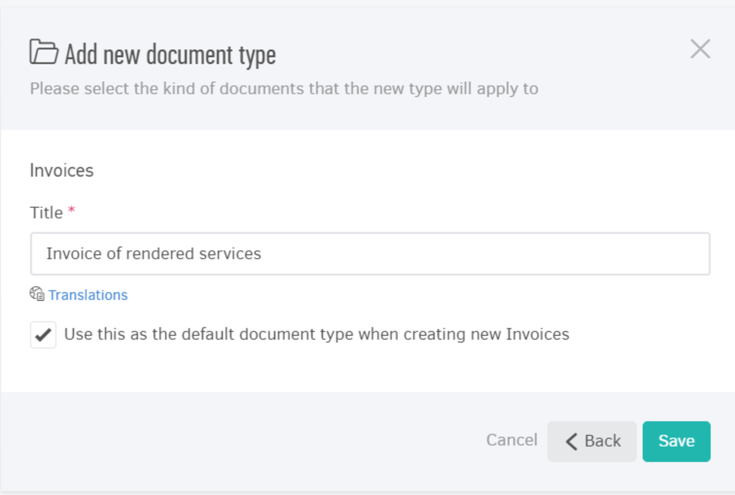
Task: Save the new document type
Action: (676, 441)
